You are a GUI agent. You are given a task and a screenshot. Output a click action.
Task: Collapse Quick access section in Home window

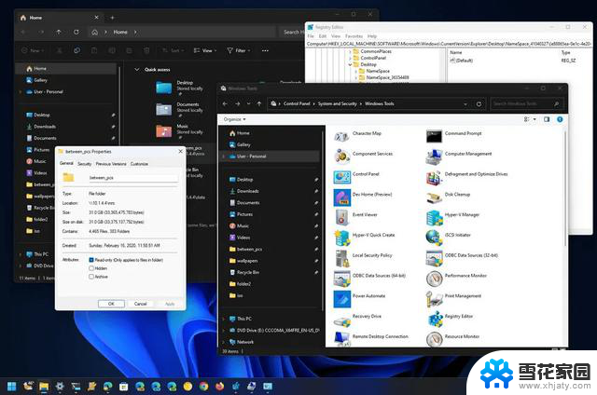pyautogui.click(x=137, y=70)
